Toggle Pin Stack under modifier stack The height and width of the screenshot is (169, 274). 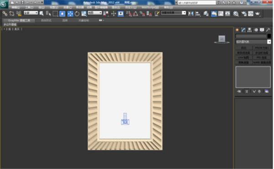(239, 91)
